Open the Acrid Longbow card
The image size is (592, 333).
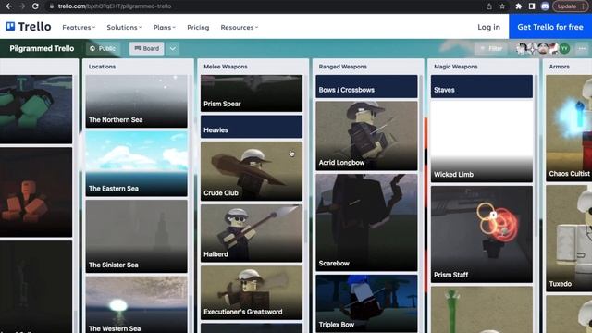[366, 136]
